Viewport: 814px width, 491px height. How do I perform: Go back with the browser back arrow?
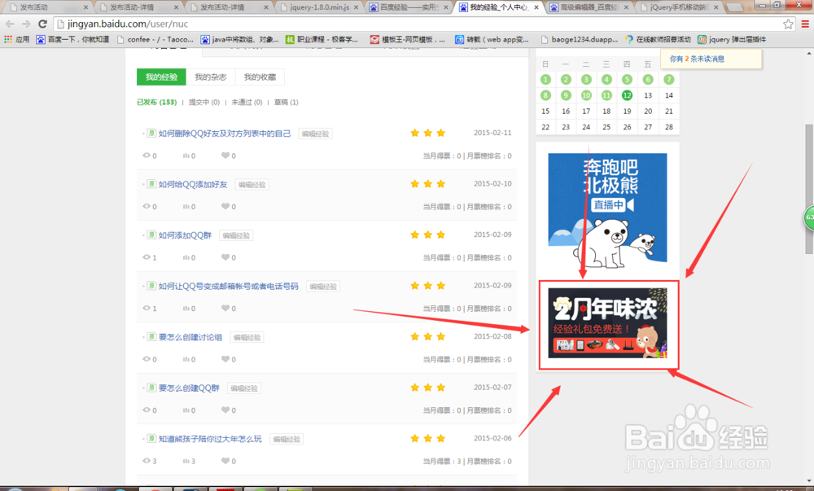pos(10,24)
